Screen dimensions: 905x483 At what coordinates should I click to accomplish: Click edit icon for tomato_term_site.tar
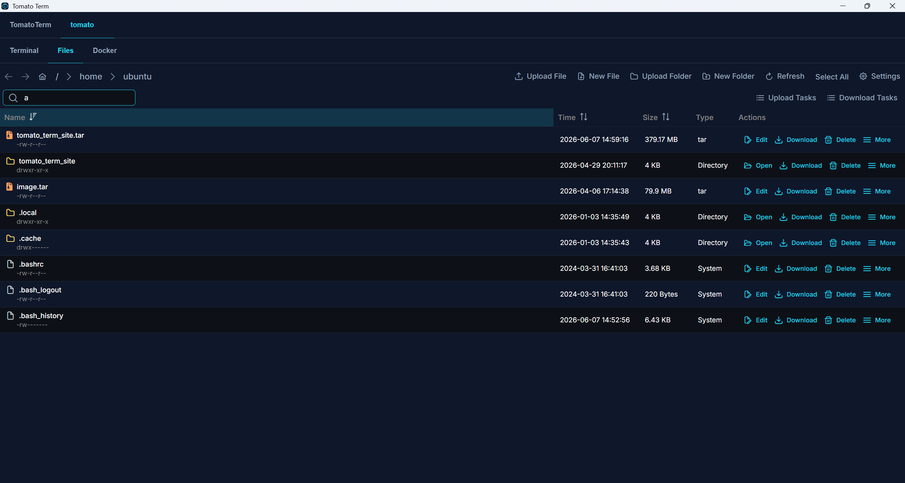coord(748,140)
